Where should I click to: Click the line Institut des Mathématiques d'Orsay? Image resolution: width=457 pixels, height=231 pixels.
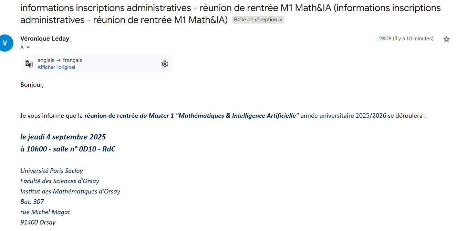70,191
